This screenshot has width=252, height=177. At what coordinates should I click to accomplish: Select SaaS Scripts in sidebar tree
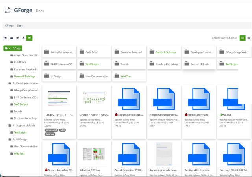click(19, 104)
